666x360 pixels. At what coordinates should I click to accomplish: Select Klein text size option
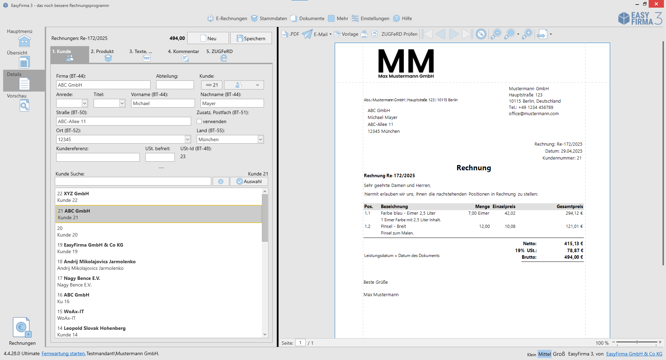point(531,354)
